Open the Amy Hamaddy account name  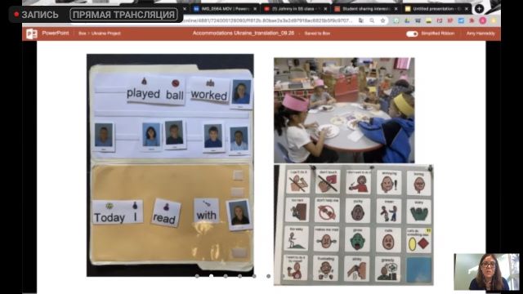click(481, 33)
